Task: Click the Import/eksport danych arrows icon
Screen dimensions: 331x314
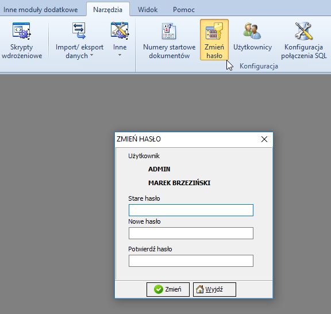Action: (x=79, y=31)
